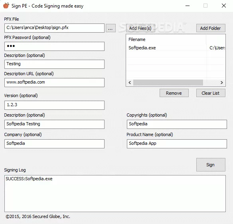Image resolution: width=233 pixels, height=224 pixels.
Task: Click the file list scroll right arrow
Action: [222, 82]
